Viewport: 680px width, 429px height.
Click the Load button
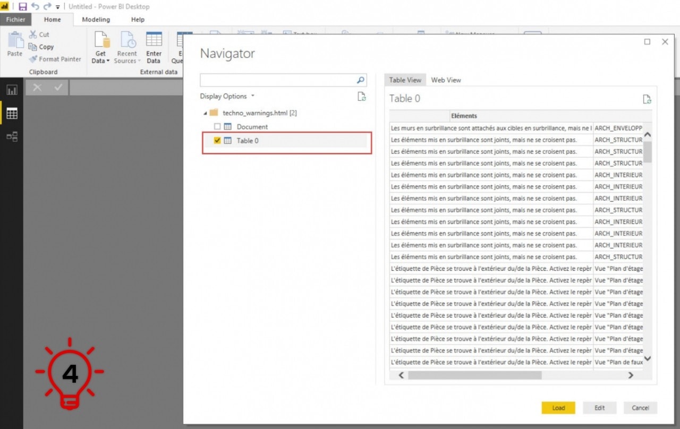point(558,408)
